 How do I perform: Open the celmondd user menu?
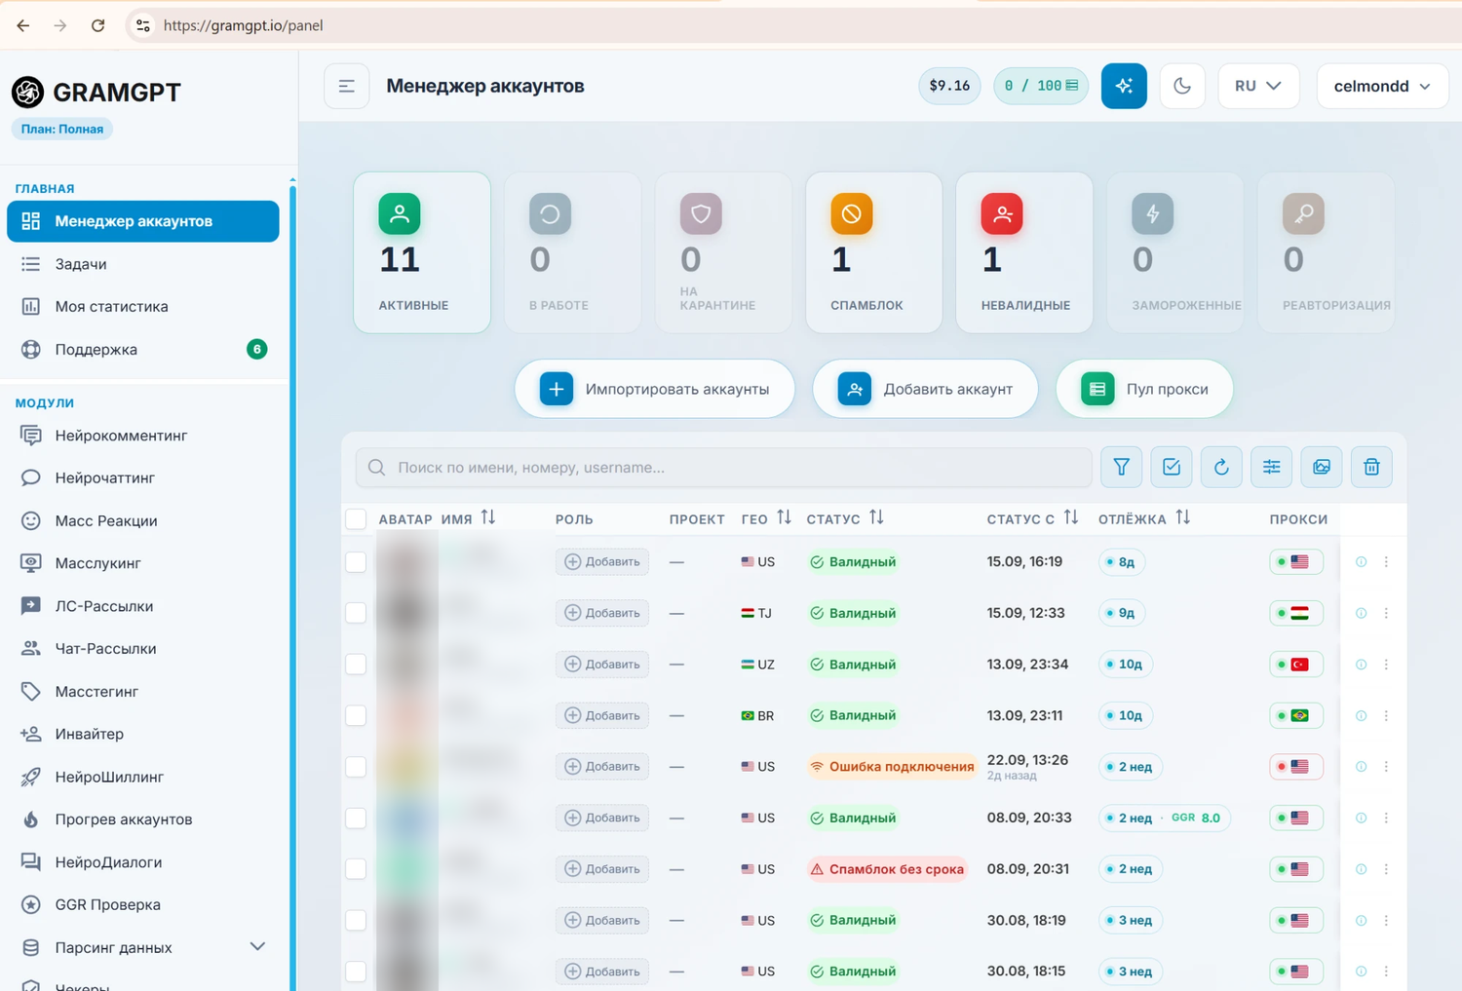1382,86
